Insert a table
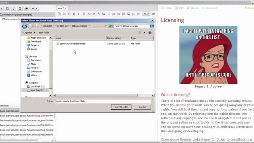 pyautogui.click(x=123, y=14)
